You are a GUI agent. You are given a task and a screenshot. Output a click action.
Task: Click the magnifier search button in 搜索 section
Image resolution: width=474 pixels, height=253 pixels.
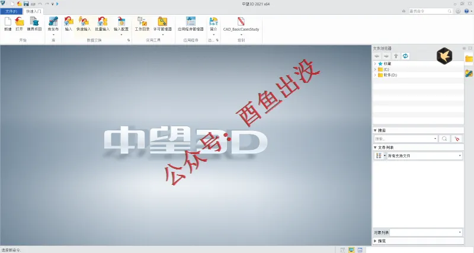[x=444, y=139]
